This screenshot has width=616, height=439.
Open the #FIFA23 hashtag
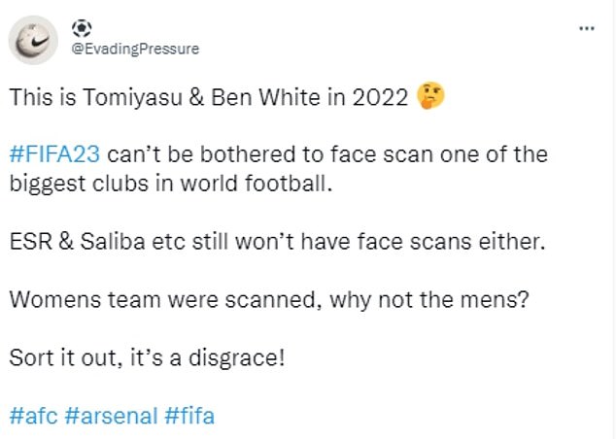click(54, 153)
